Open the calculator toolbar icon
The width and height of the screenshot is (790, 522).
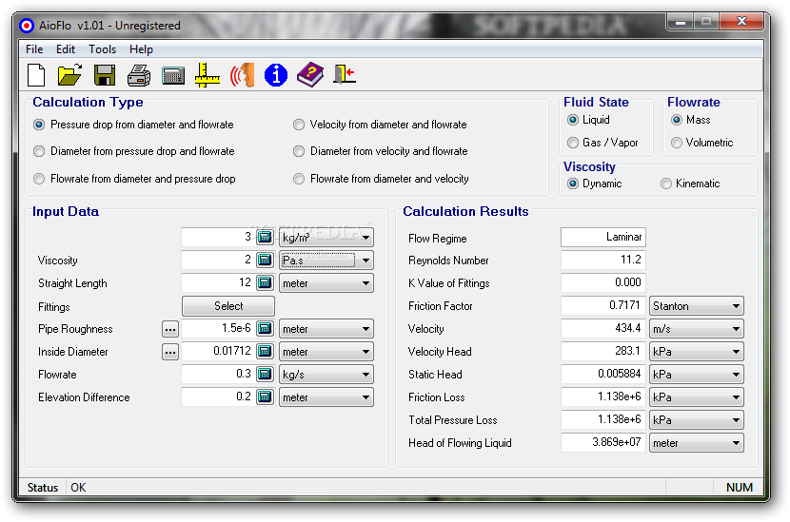click(173, 75)
